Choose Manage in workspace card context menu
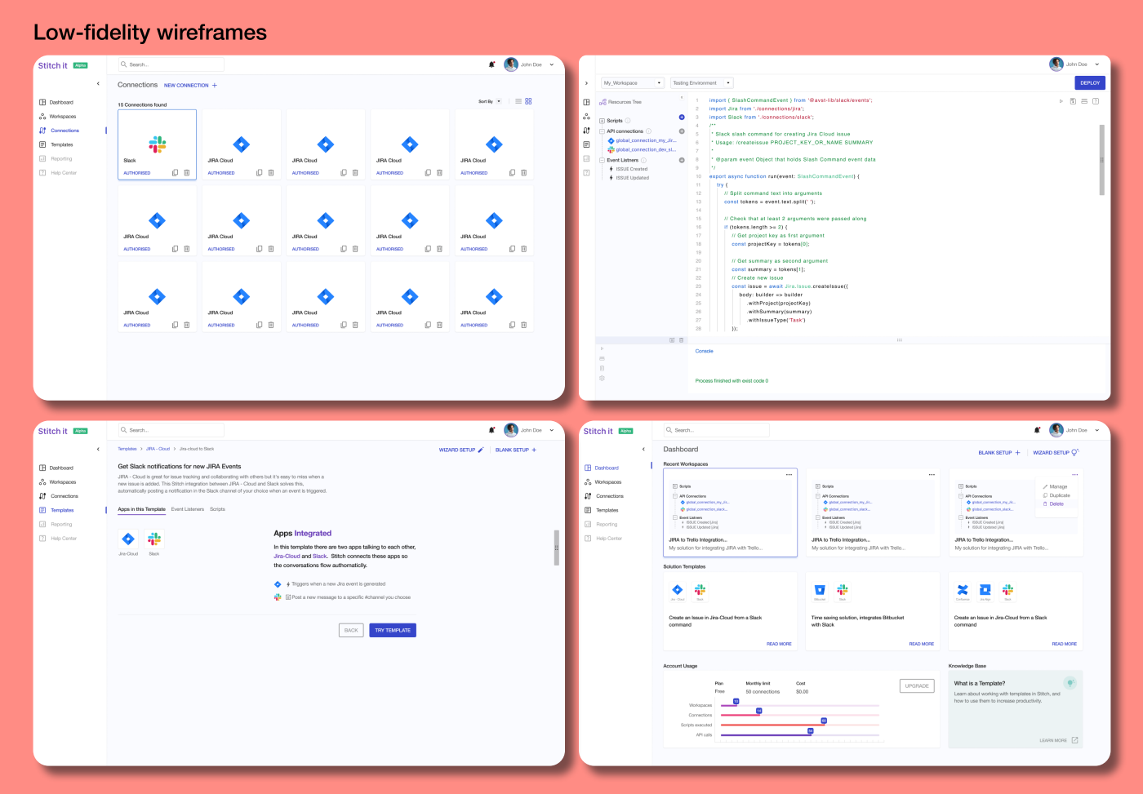The height and width of the screenshot is (794, 1143). pos(1055,486)
